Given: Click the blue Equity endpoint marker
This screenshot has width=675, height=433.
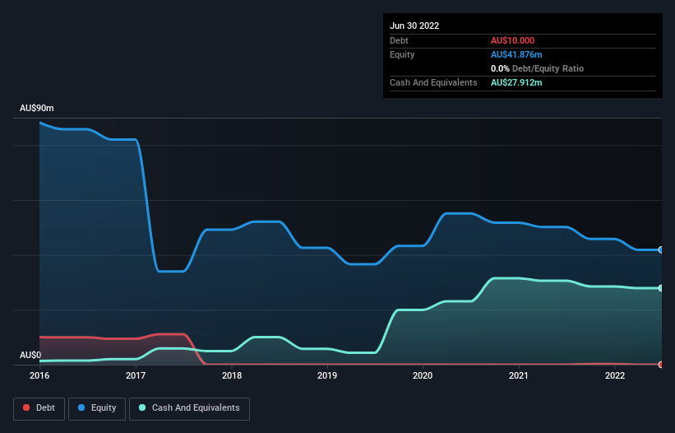Looking at the screenshot, I should [x=661, y=250].
